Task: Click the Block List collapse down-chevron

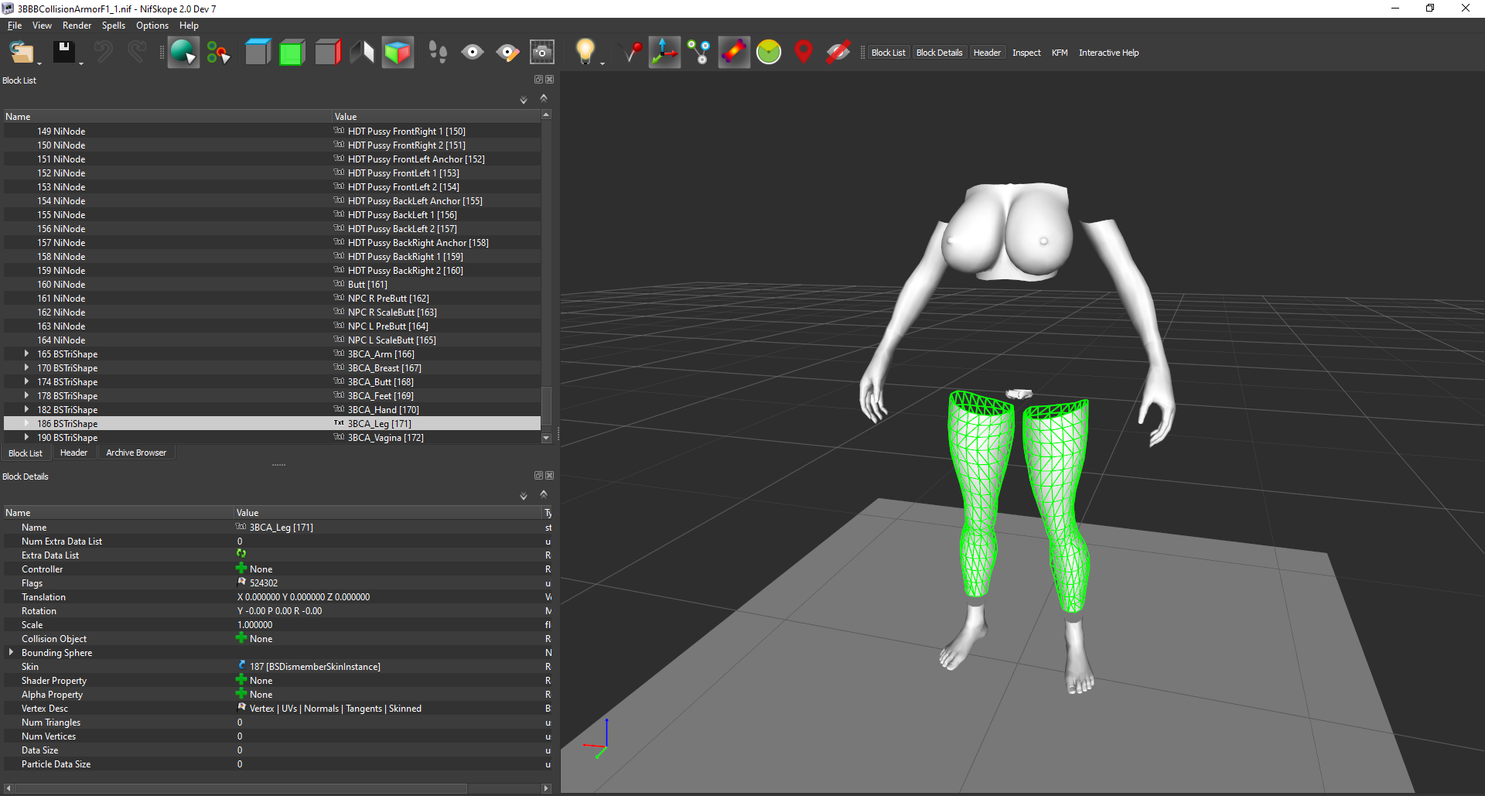Action: click(524, 100)
